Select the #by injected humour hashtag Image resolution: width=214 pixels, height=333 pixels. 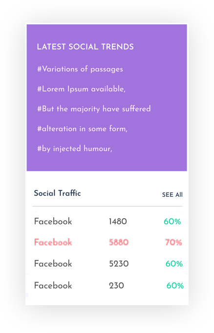point(75,148)
